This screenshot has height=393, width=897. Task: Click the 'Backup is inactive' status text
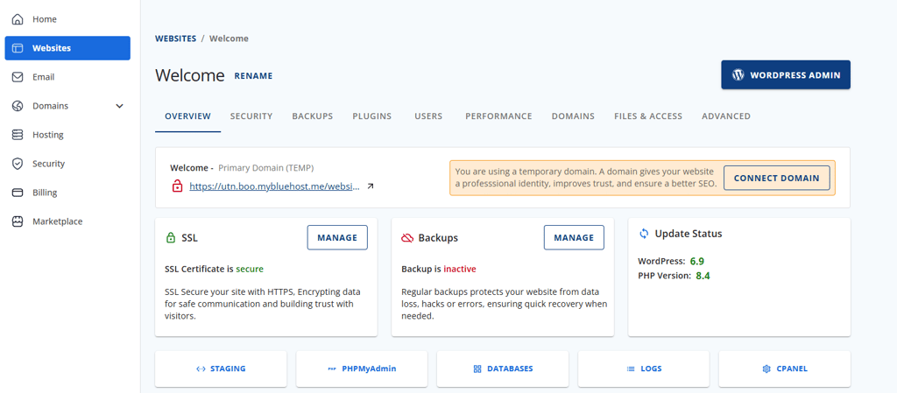tap(439, 269)
